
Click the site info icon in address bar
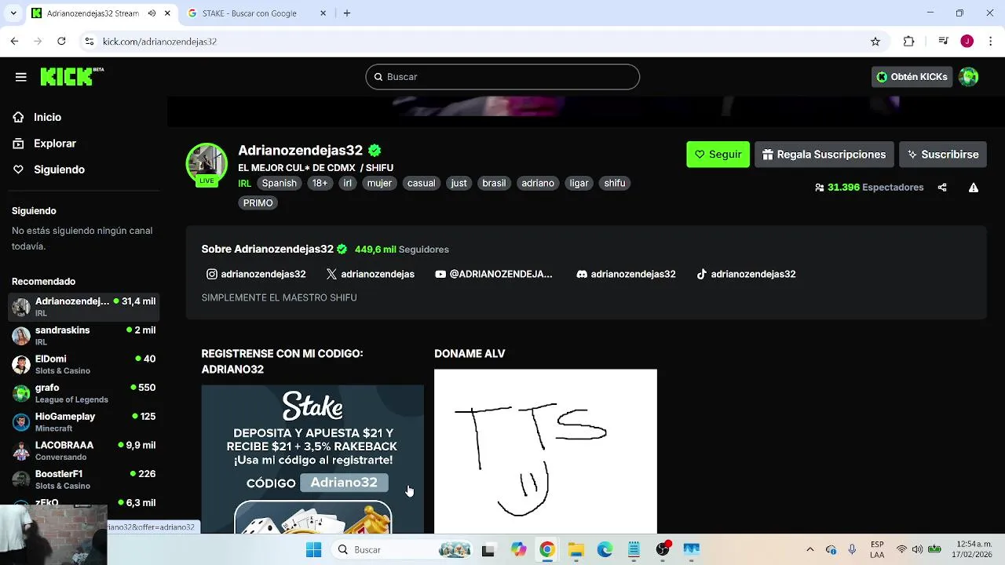(90, 41)
